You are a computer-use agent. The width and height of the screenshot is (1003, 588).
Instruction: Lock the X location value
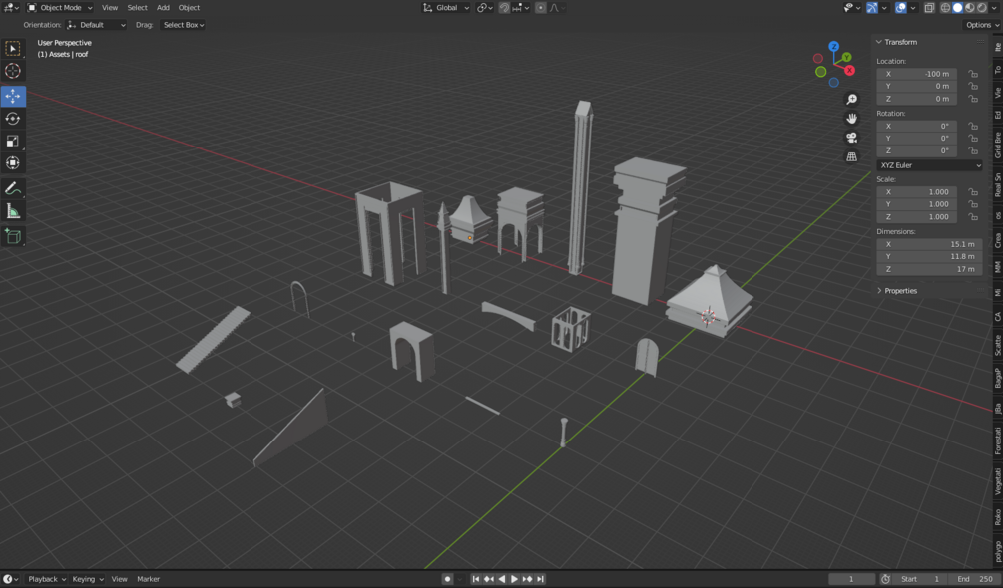pos(973,74)
